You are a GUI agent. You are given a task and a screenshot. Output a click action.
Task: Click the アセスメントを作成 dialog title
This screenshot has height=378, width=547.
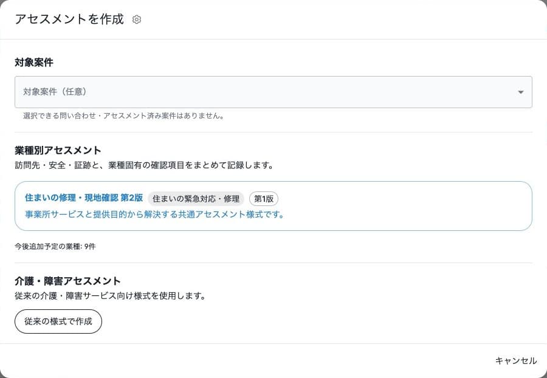click(x=69, y=19)
